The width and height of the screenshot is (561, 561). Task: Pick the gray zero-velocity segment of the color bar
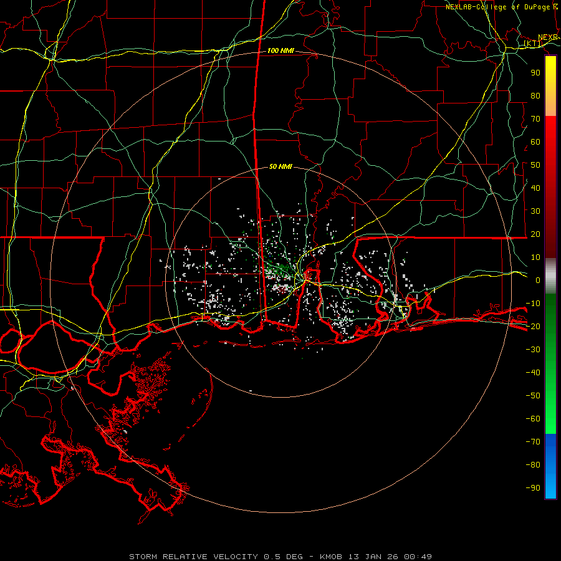point(550,276)
